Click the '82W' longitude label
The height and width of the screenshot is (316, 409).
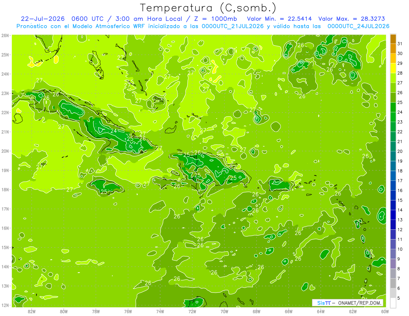(x=32, y=311)
